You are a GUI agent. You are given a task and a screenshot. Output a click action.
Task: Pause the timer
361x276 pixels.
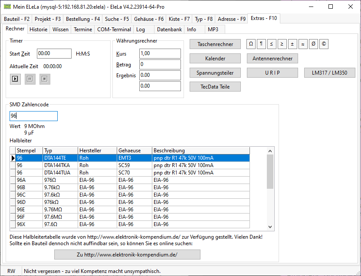(x=30, y=79)
